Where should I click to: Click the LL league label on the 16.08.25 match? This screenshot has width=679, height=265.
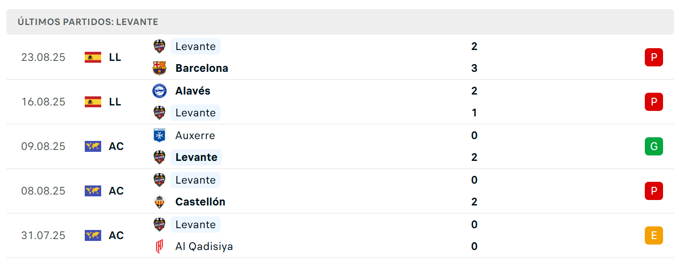click(x=115, y=102)
